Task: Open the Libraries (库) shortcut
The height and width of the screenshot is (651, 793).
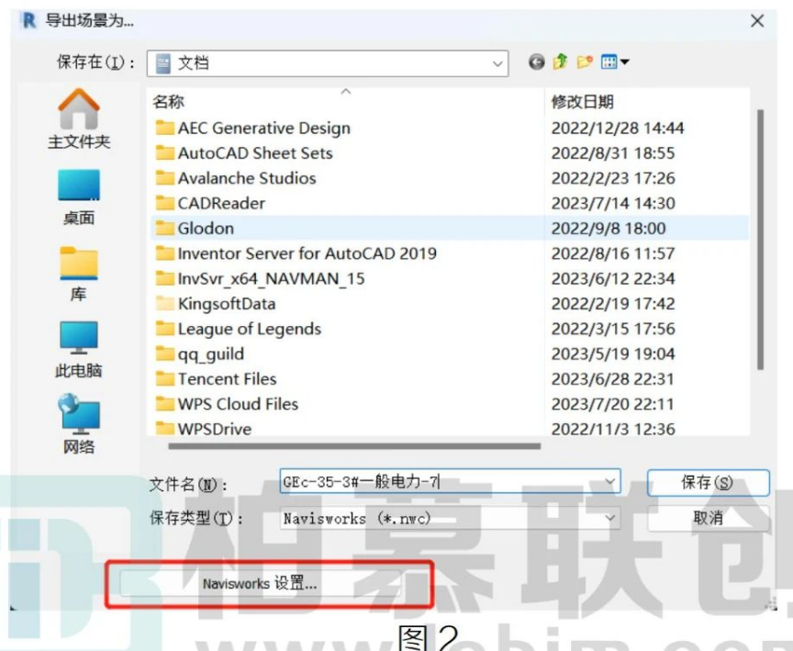Action: 79,275
